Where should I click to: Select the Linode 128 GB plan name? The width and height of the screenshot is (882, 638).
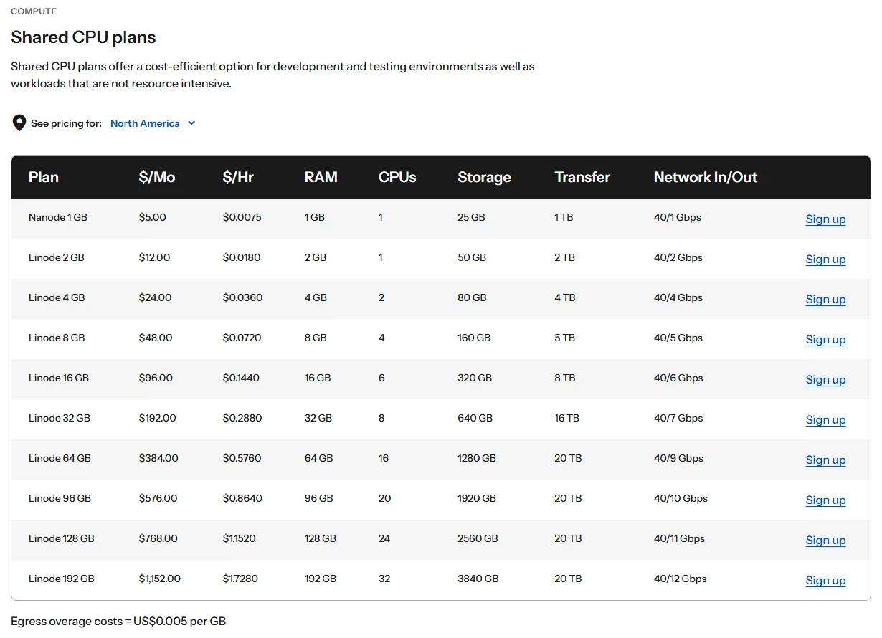[x=62, y=538]
